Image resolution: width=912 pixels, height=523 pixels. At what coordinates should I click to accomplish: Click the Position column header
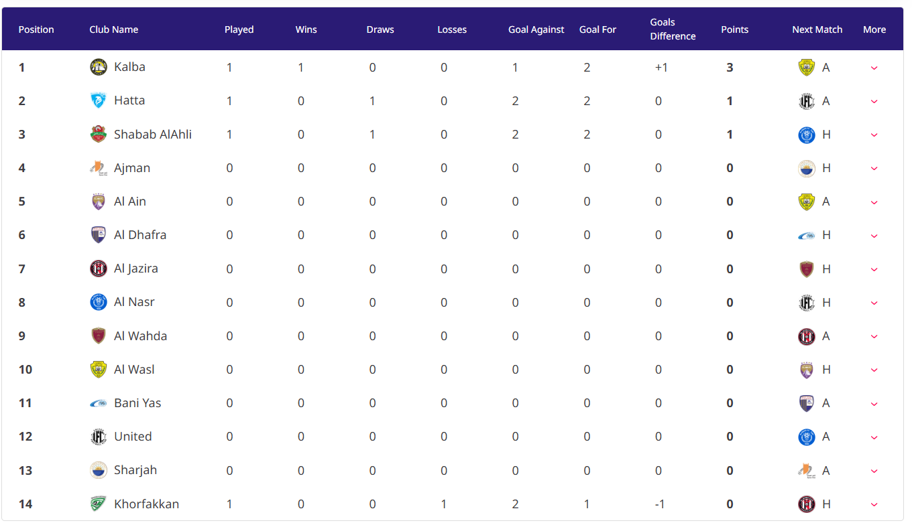pyautogui.click(x=36, y=29)
